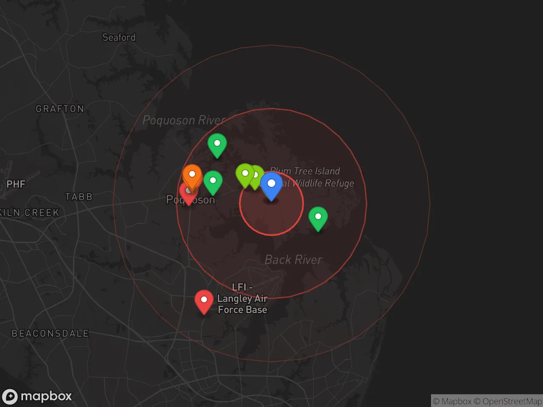Open the © Mapbox attribution link

point(452,401)
